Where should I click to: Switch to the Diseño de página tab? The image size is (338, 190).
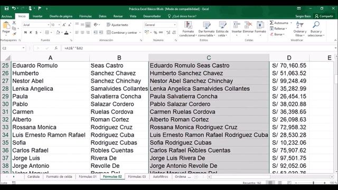(61, 16)
